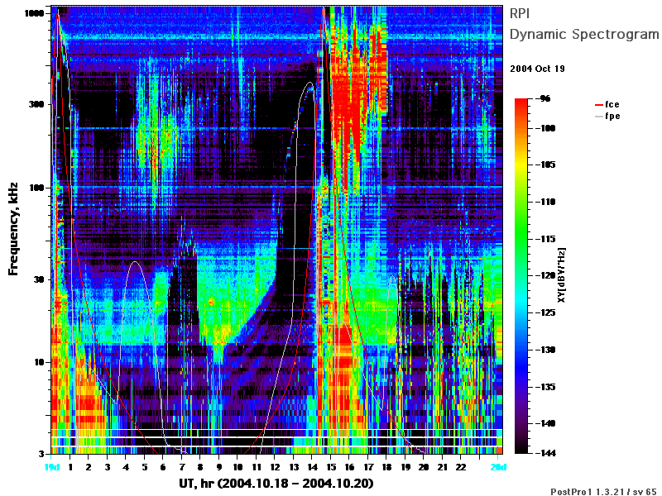
Task: Select the fce legend label
Action: click(612, 104)
